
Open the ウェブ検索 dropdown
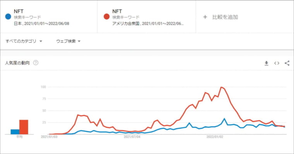[68, 41]
